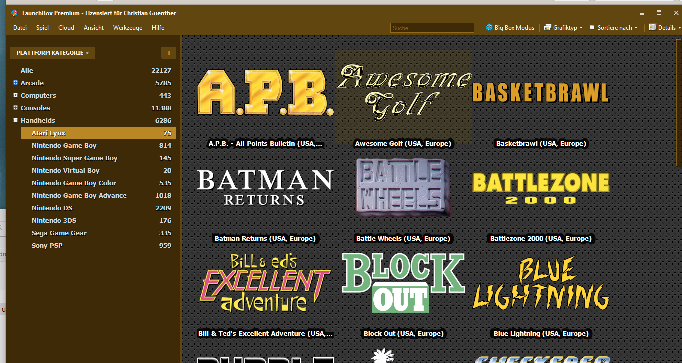The width and height of the screenshot is (682, 363).
Task: Select the Battle Wheels game logo
Action: 403,188
